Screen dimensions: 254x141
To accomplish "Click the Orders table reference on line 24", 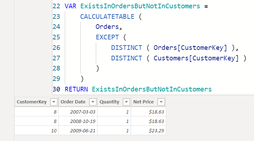I will tap(107, 27).
